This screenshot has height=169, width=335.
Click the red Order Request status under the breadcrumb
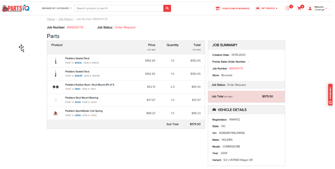click(125, 27)
